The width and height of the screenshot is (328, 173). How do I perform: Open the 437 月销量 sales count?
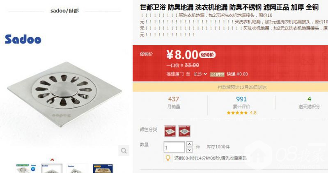(173, 102)
